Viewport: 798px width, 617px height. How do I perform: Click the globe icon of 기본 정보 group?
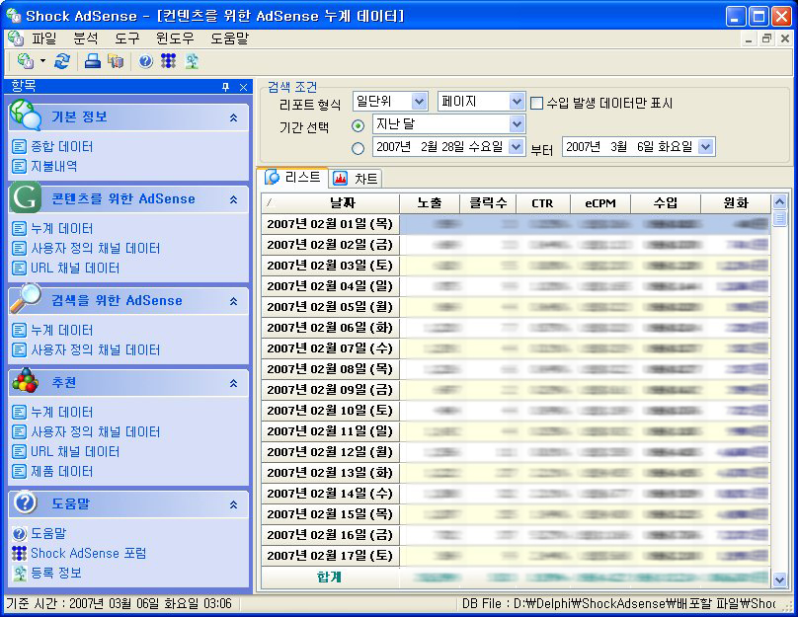[x=25, y=115]
